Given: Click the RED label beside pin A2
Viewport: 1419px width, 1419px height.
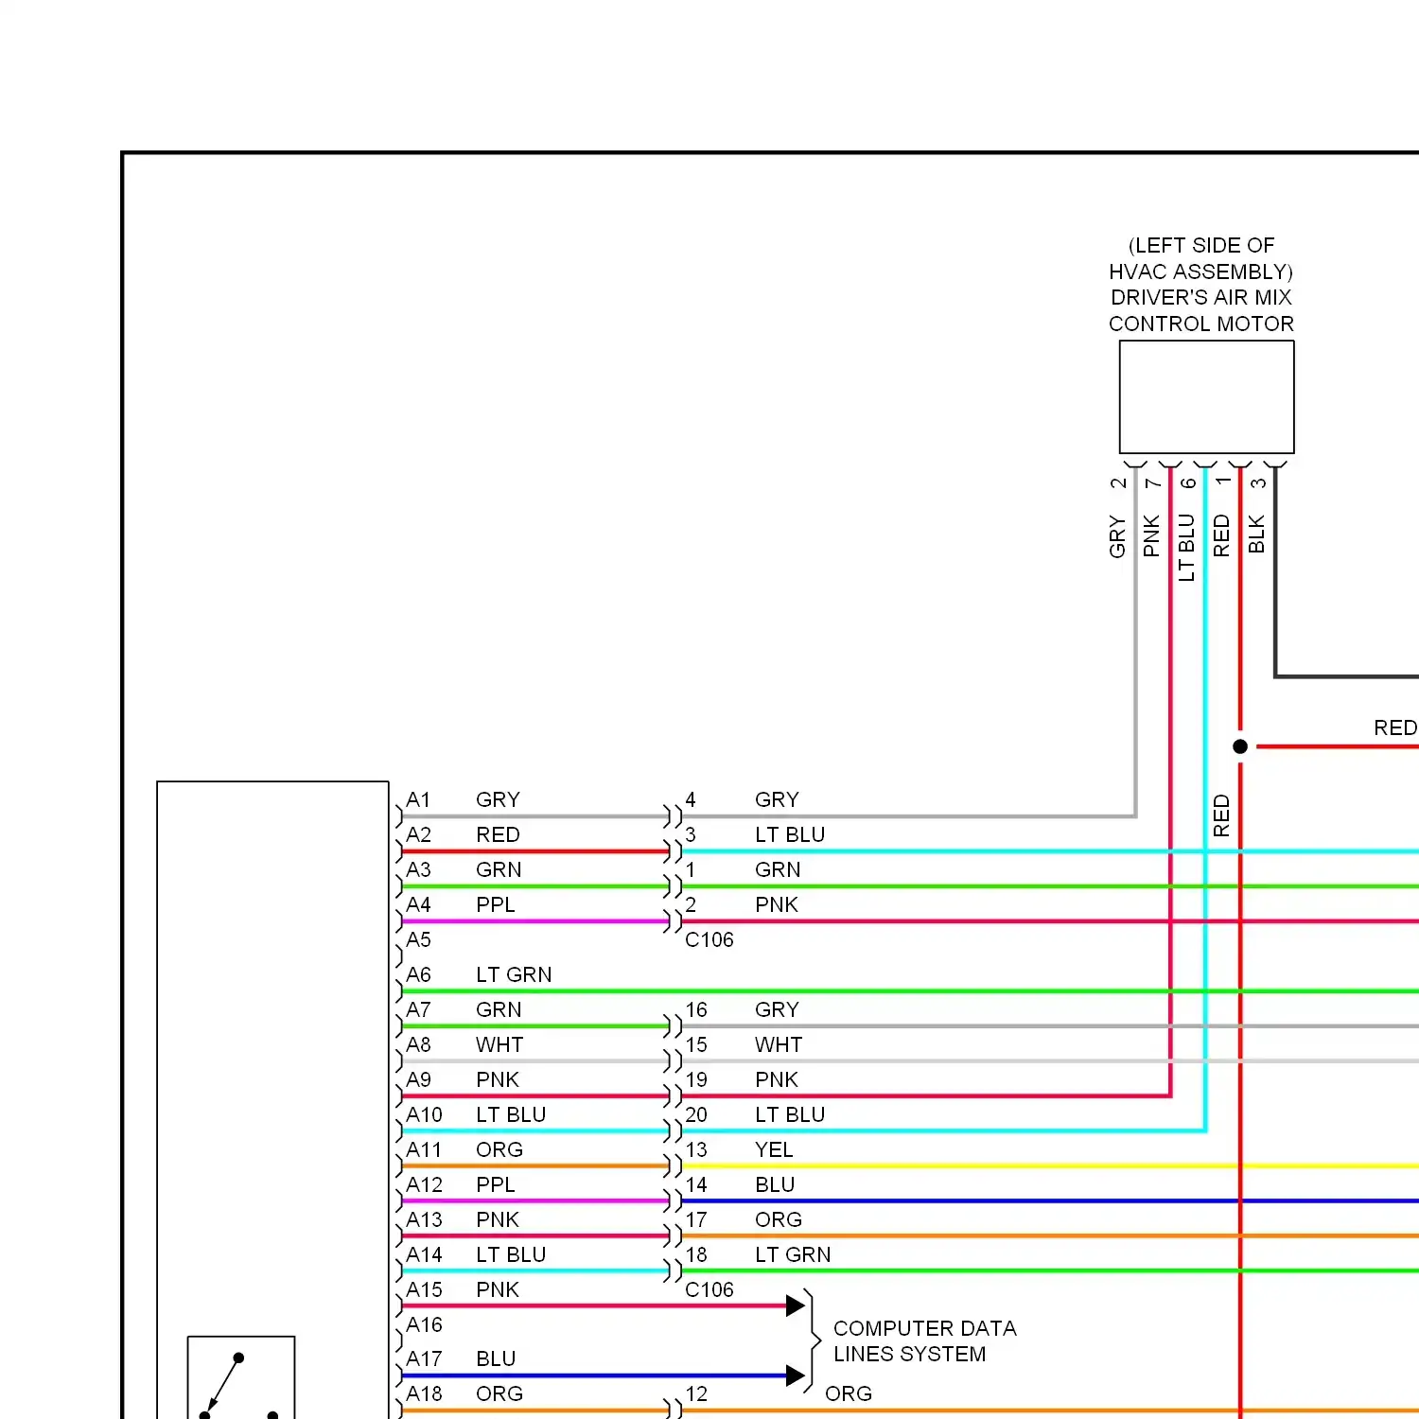Looking at the screenshot, I should click(x=498, y=835).
